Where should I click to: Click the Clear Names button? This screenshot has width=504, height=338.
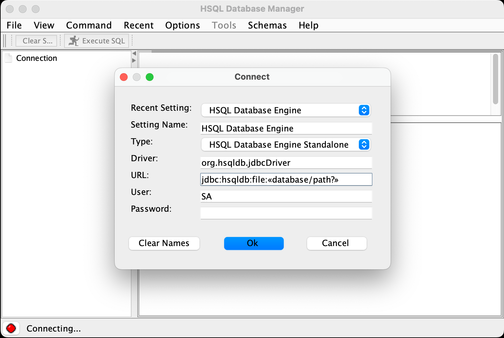point(164,243)
